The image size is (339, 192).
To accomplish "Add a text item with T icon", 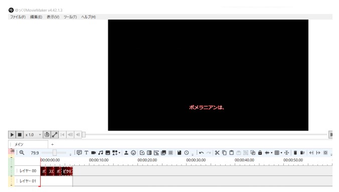I will [86, 153].
